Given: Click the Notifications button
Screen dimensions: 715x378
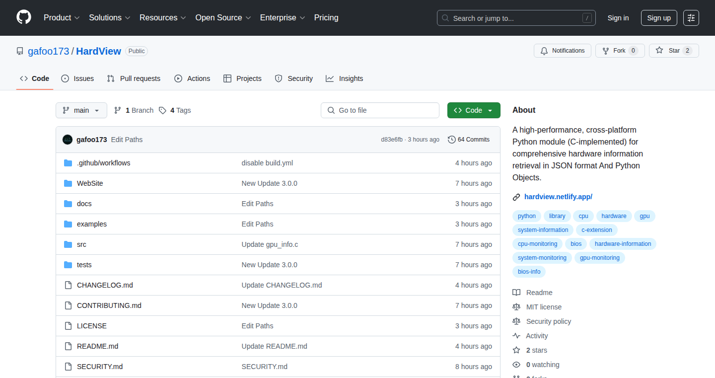Looking at the screenshot, I should 563,51.
